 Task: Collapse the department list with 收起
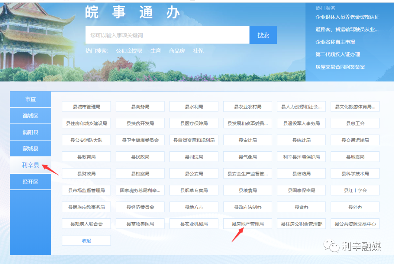click(86, 241)
